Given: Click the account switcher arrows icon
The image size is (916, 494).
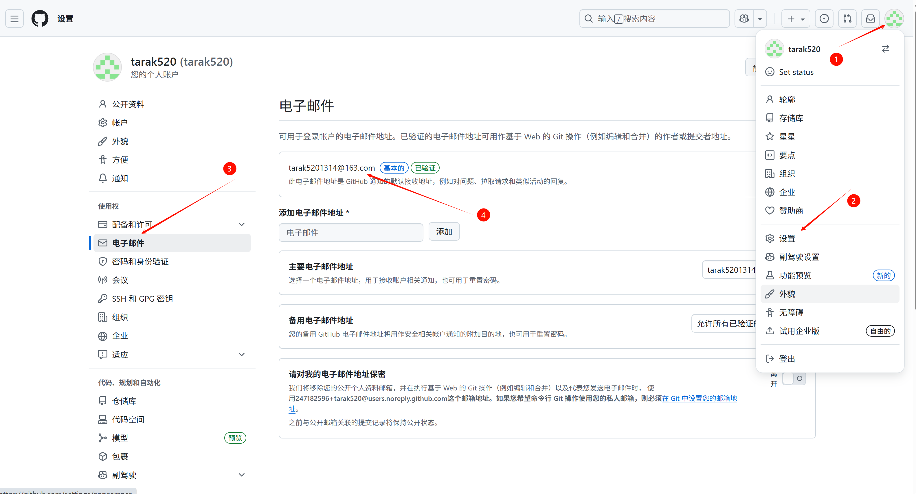Looking at the screenshot, I should [885, 49].
